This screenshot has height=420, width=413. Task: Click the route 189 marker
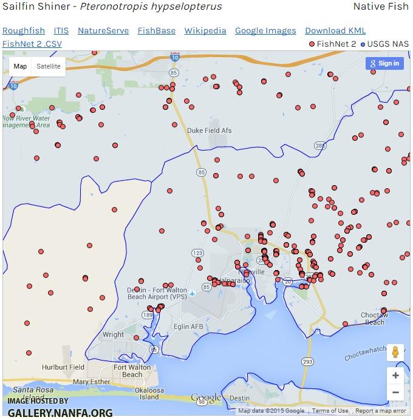coord(147,315)
